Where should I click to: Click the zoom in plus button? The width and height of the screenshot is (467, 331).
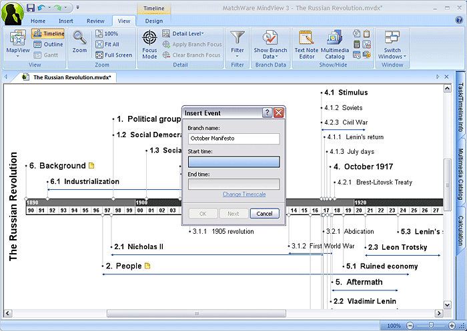click(452, 326)
